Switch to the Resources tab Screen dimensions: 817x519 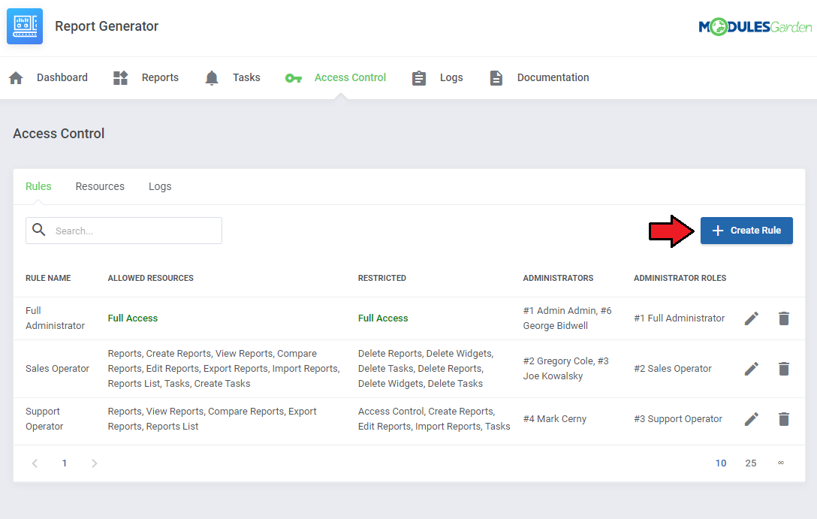[100, 186]
